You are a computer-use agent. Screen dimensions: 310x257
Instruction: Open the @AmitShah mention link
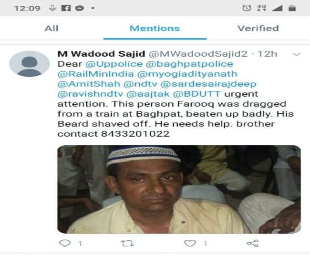[89, 84]
